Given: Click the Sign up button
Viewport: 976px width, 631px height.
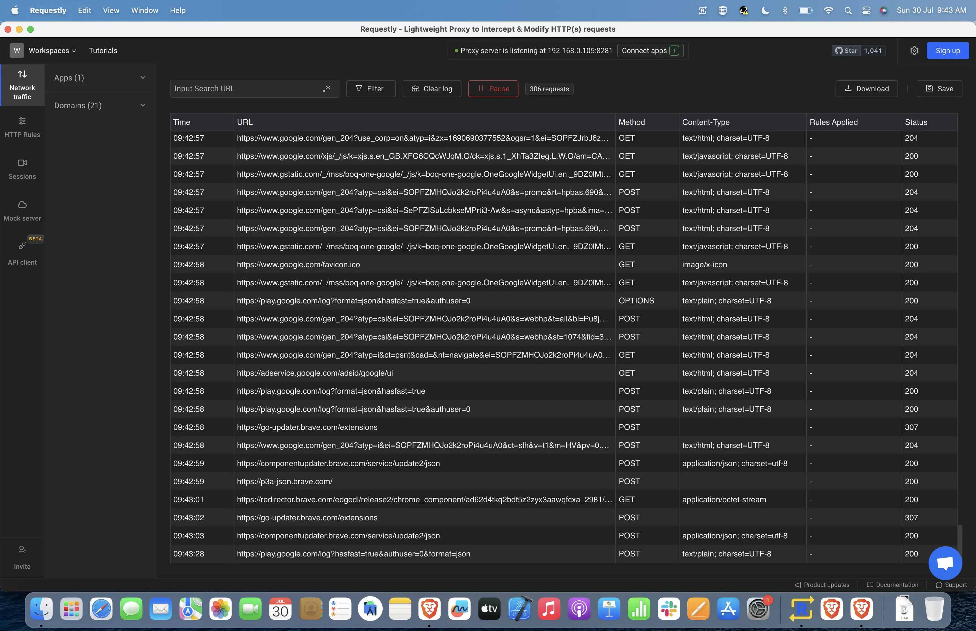Looking at the screenshot, I should (947, 50).
